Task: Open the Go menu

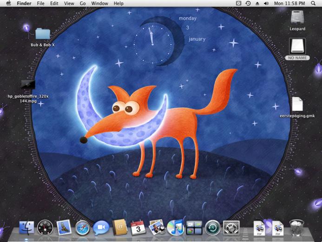Action: (x=83, y=4)
